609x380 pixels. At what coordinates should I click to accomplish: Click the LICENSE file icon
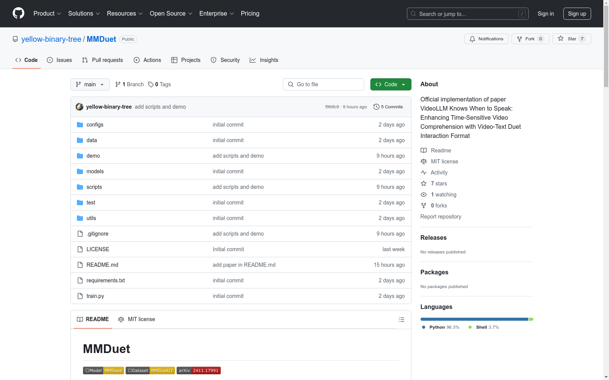tap(80, 249)
